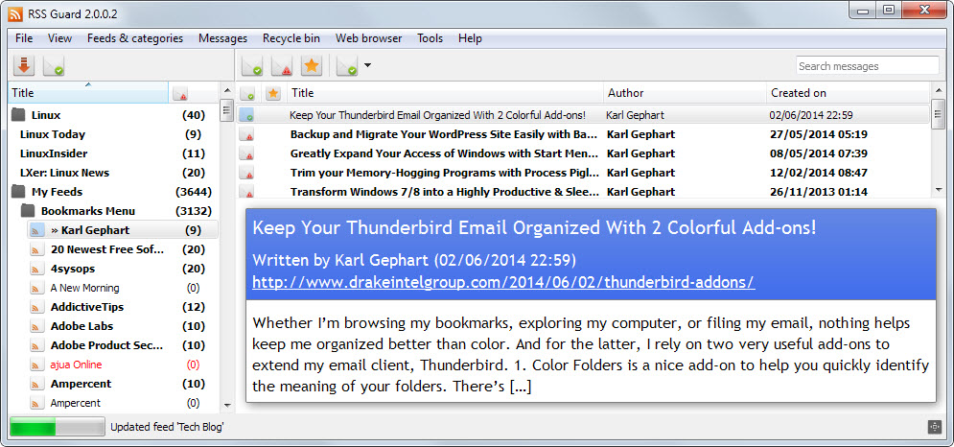954x447 pixels.
Task: Open the Web browser menu
Action: click(x=369, y=38)
